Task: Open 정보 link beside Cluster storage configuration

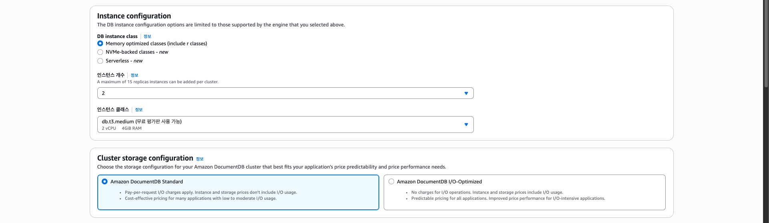Action: click(200, 159)
